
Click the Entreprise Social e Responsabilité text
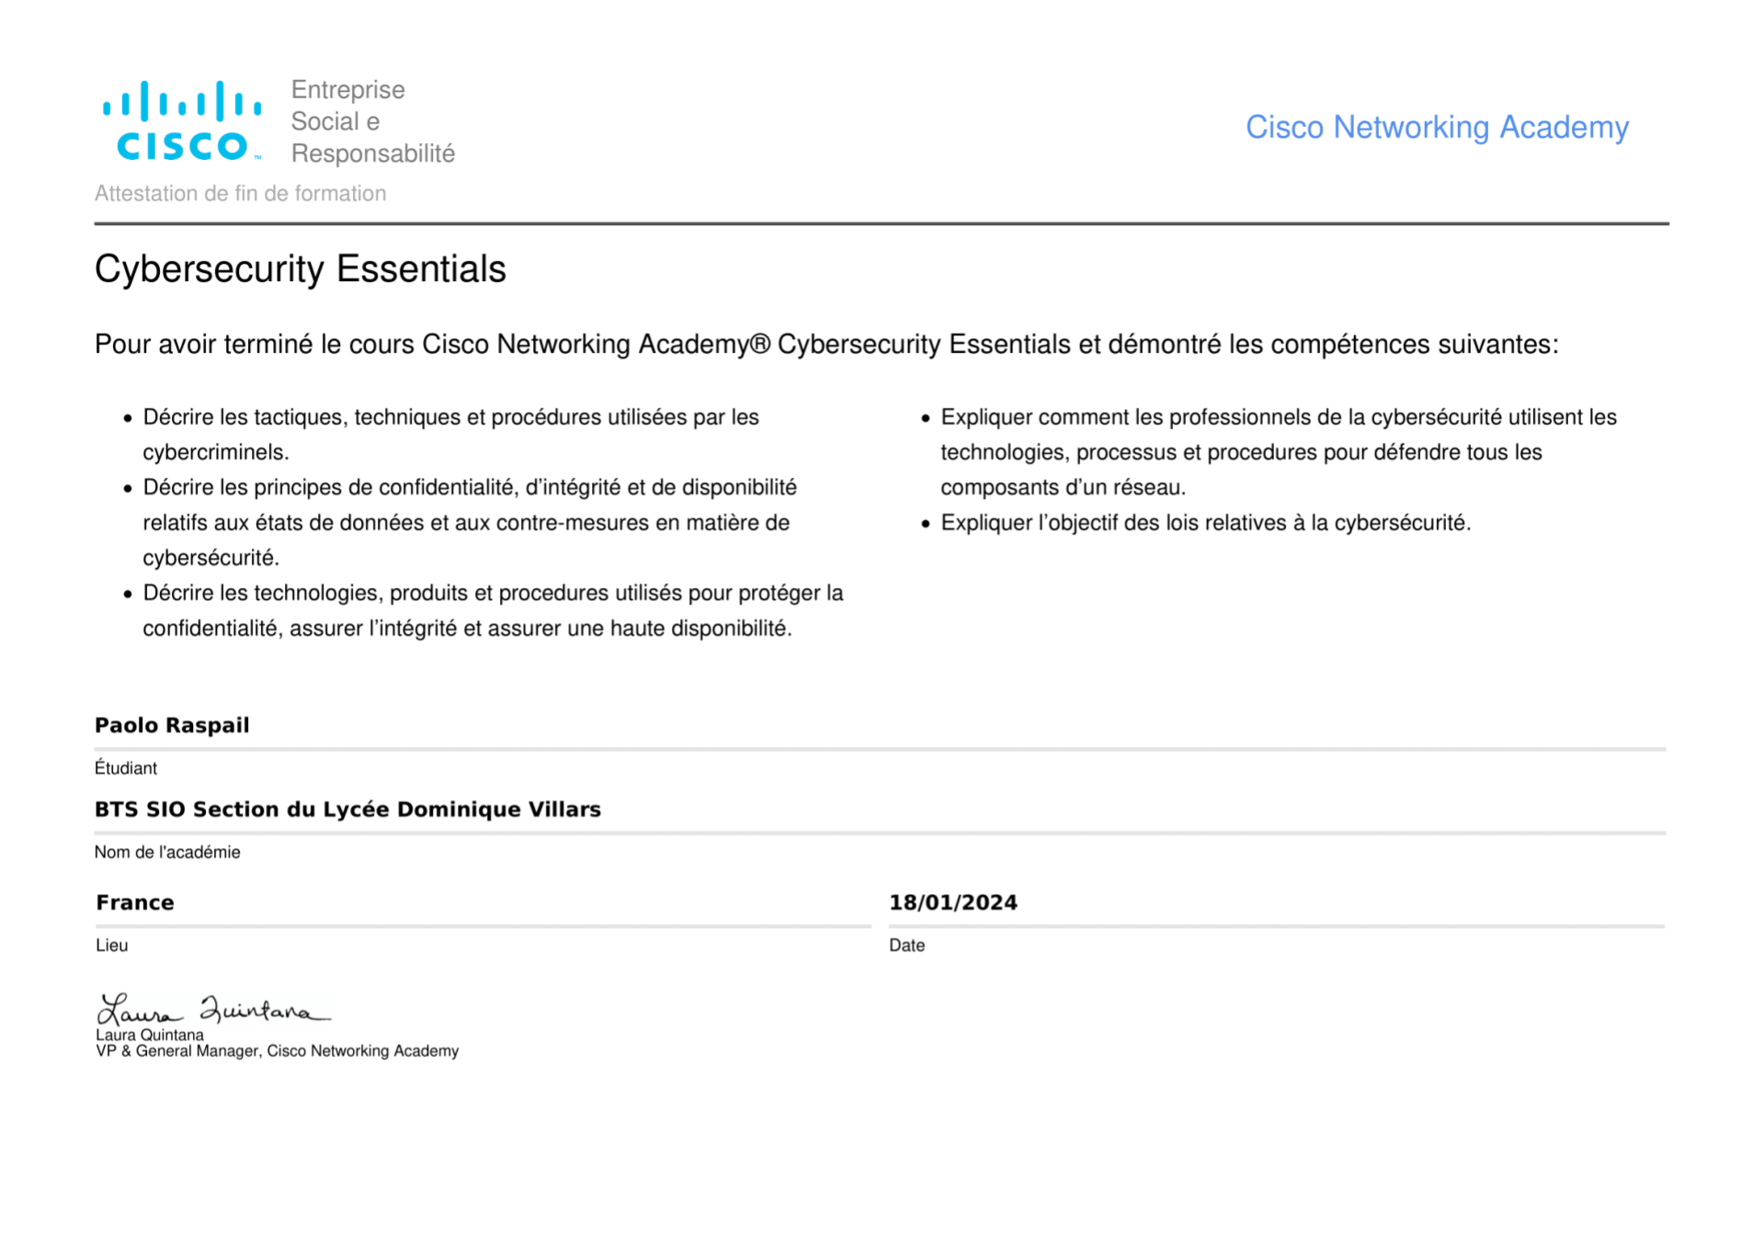pyautogui.click(x=372, y=121)
